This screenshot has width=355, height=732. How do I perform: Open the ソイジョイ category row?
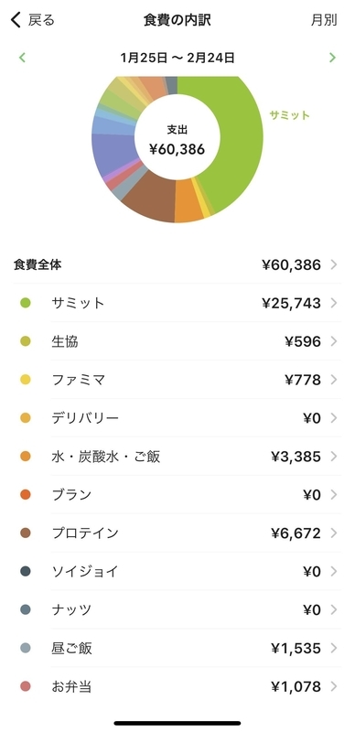(177, 571)
